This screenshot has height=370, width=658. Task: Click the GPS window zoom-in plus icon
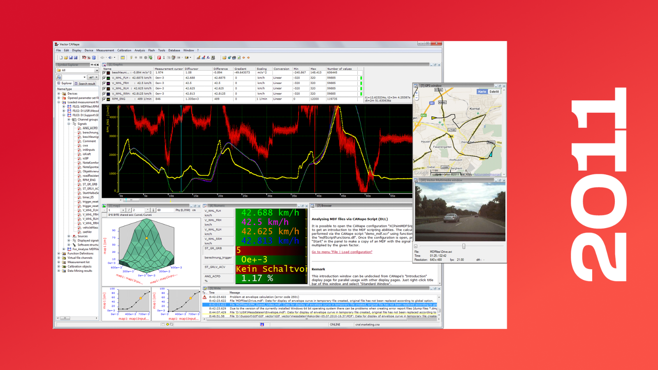[417, 93]
